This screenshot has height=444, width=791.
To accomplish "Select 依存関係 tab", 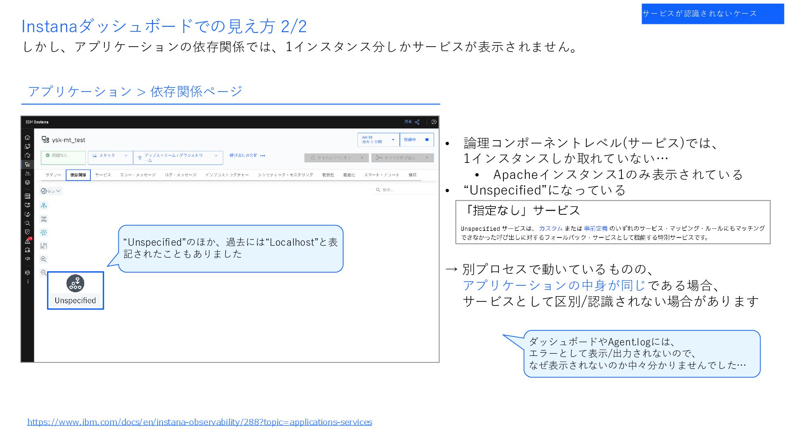I will 78,175.
